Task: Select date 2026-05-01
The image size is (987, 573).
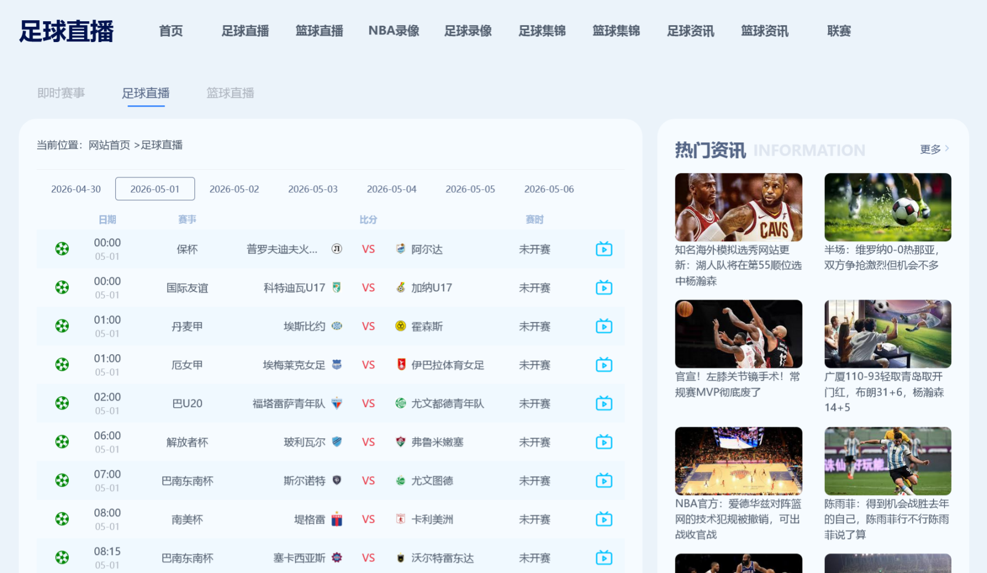Action: pos(155,189)
